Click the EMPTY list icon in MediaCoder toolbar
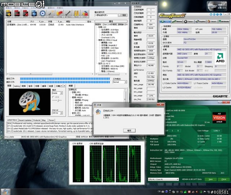 click(x=26, y=14)
